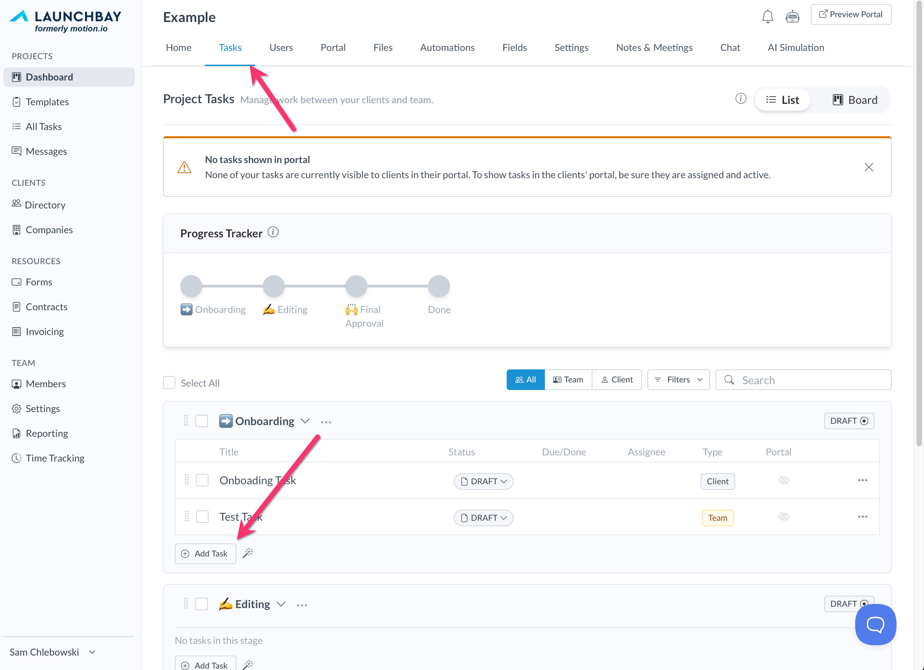Viewport: 924px width, 670px height.
Task: Open the Notes & Meetings tab
Action: point(654,48)
